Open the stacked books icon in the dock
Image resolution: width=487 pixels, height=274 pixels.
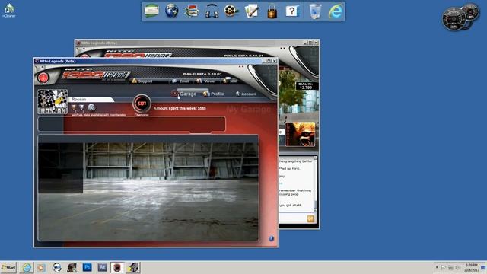coord(192,11)
